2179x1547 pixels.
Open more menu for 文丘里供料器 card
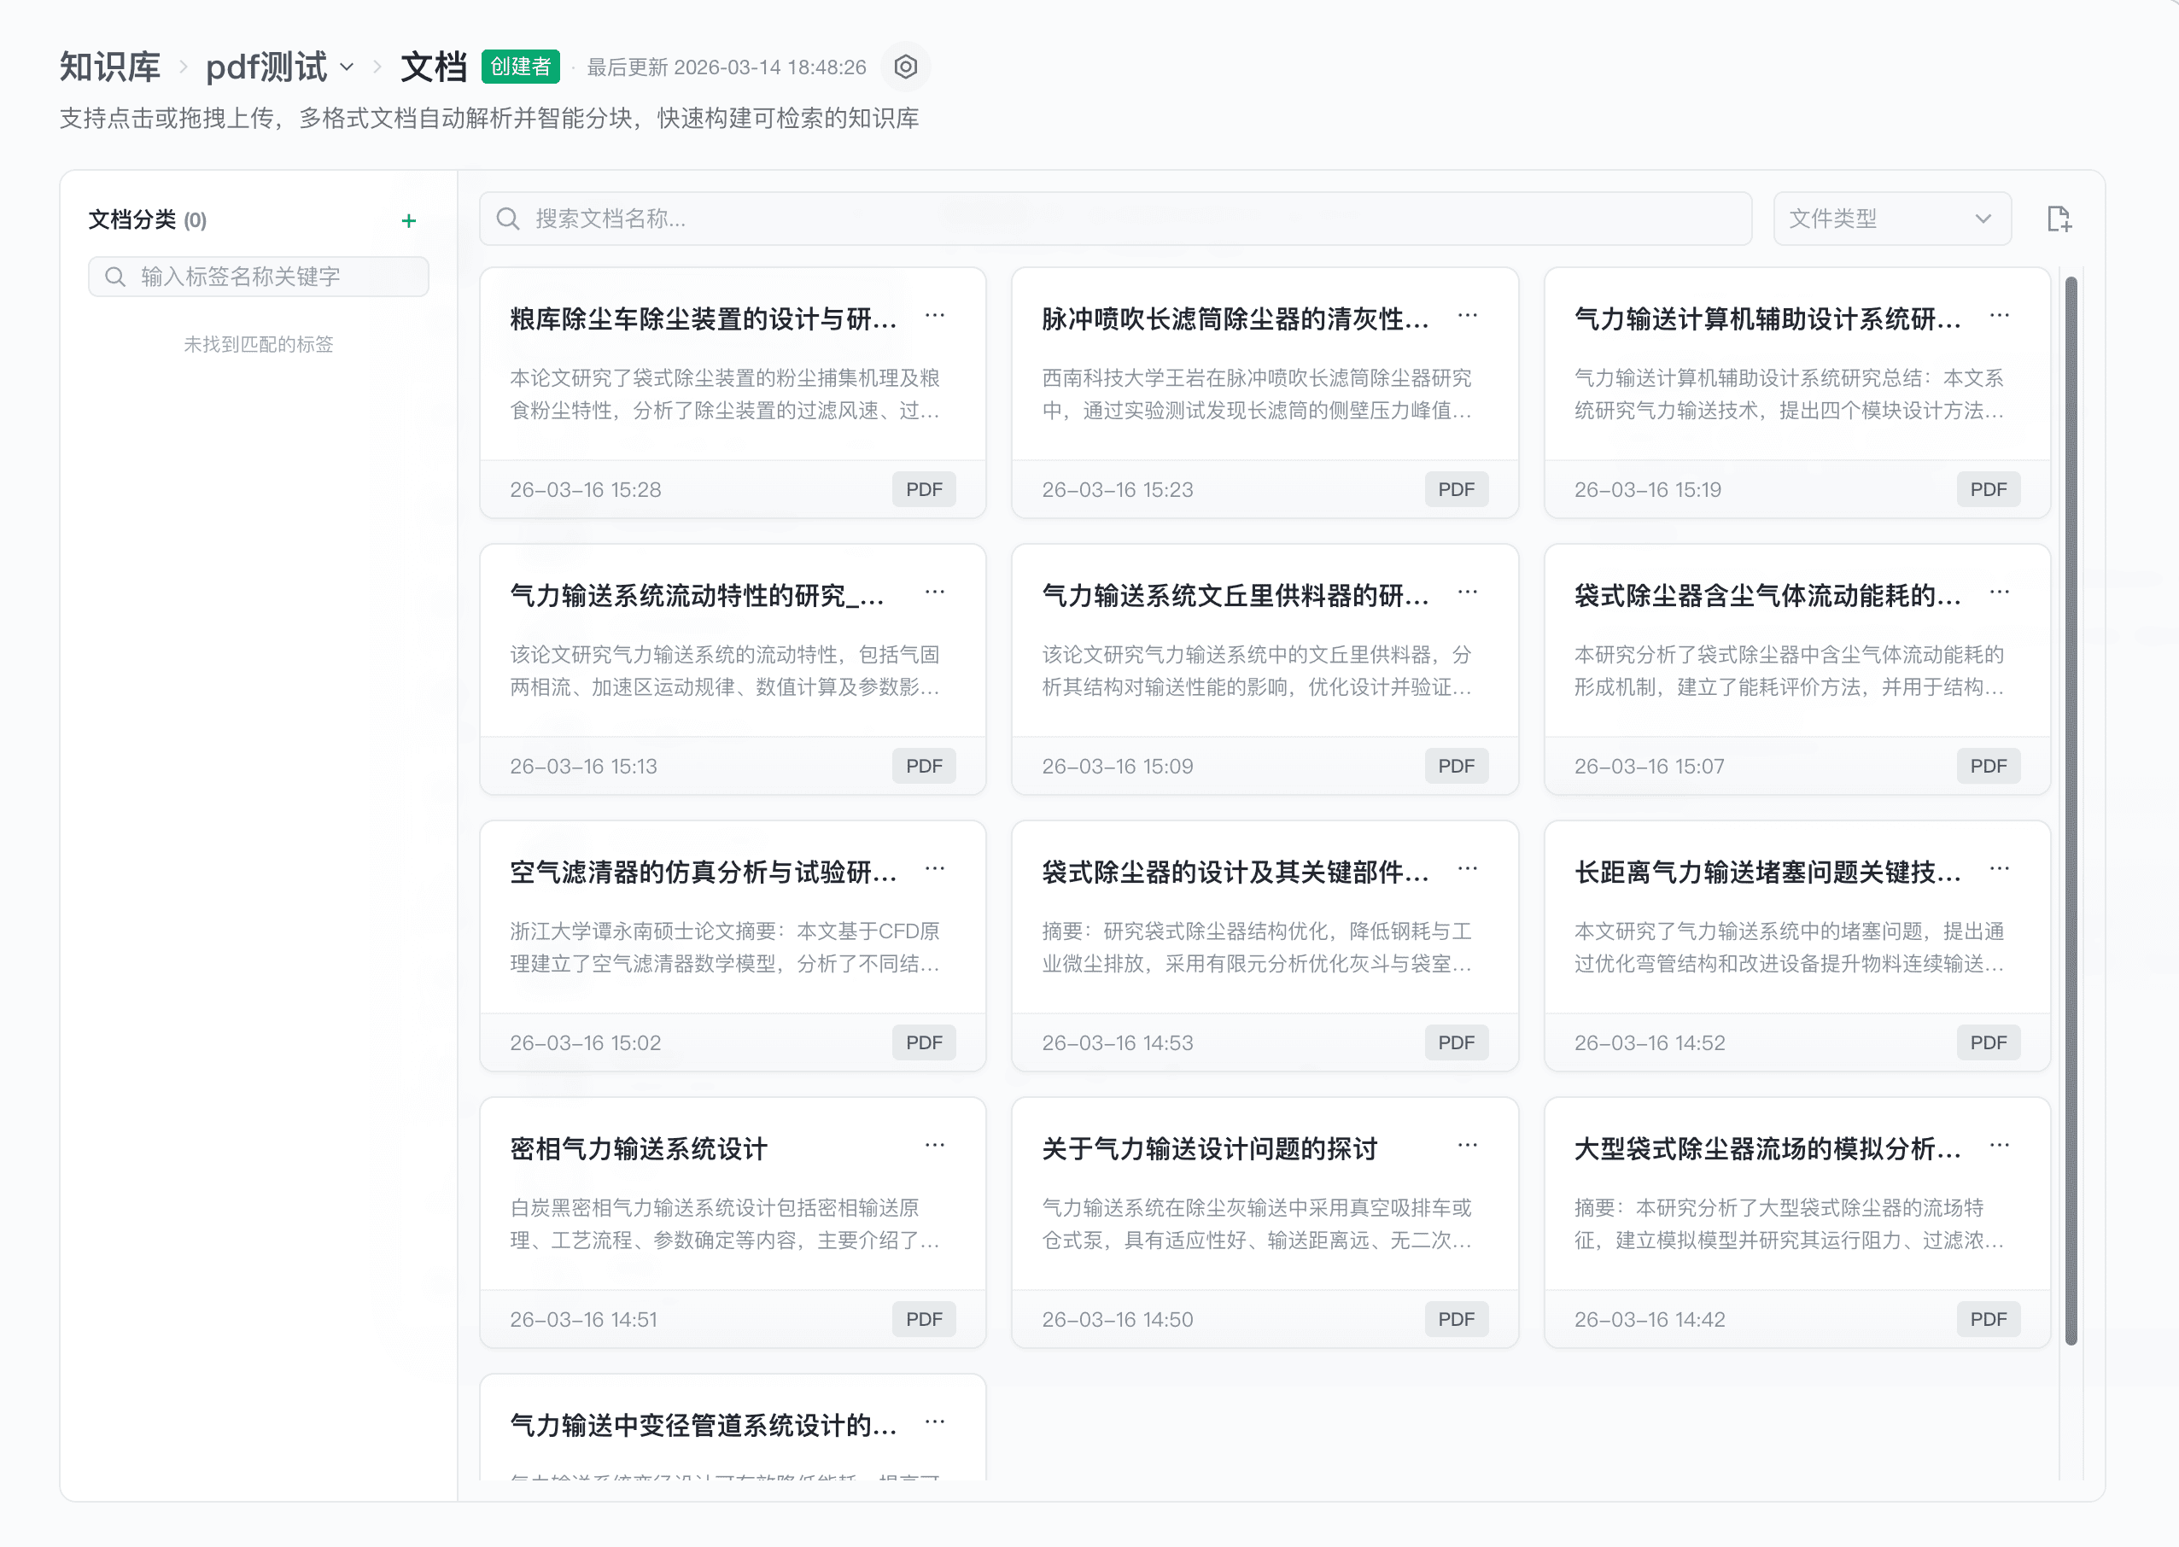(x=1467, y=593)
